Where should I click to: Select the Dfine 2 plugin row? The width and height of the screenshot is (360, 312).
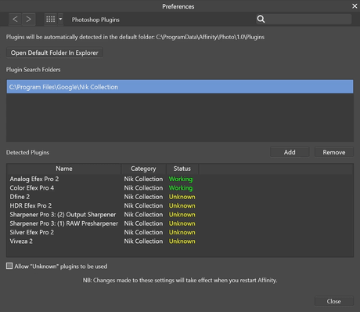tap(180, 197)
